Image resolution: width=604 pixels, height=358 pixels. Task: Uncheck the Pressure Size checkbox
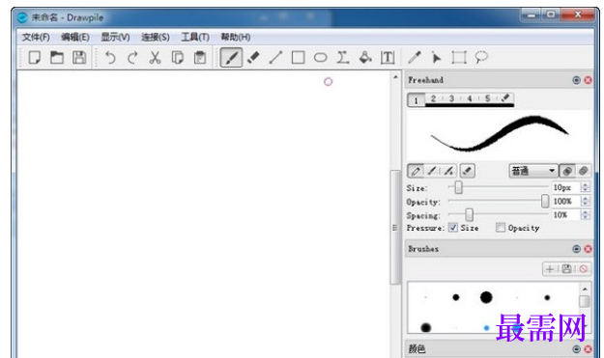click(453, 228)
